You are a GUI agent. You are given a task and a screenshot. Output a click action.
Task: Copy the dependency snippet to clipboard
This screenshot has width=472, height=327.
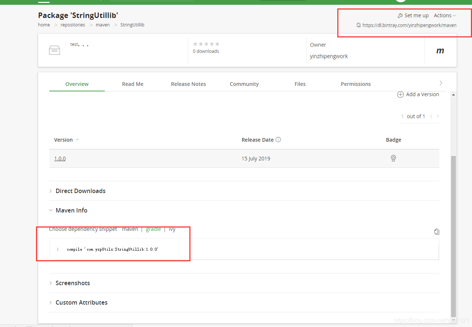[x=437, y=232]
